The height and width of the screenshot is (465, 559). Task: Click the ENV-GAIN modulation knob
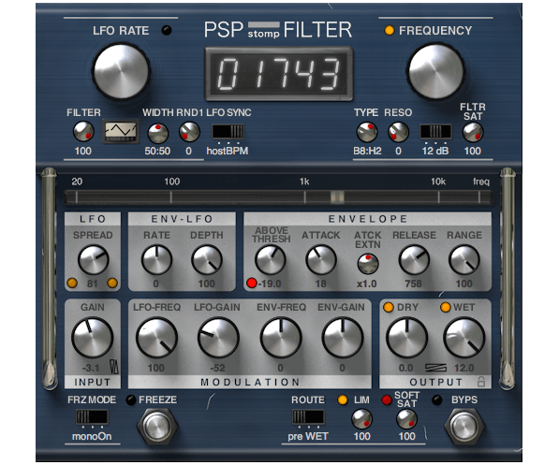pyautogui.click(x=343, y=338)
